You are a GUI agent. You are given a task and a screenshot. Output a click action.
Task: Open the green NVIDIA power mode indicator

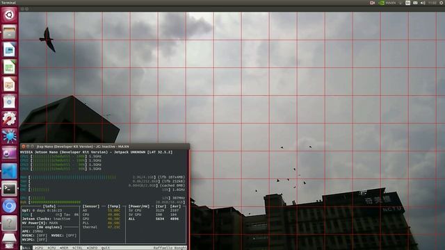tap(382, 3)
